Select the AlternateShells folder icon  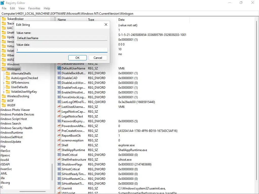(8, 73)
